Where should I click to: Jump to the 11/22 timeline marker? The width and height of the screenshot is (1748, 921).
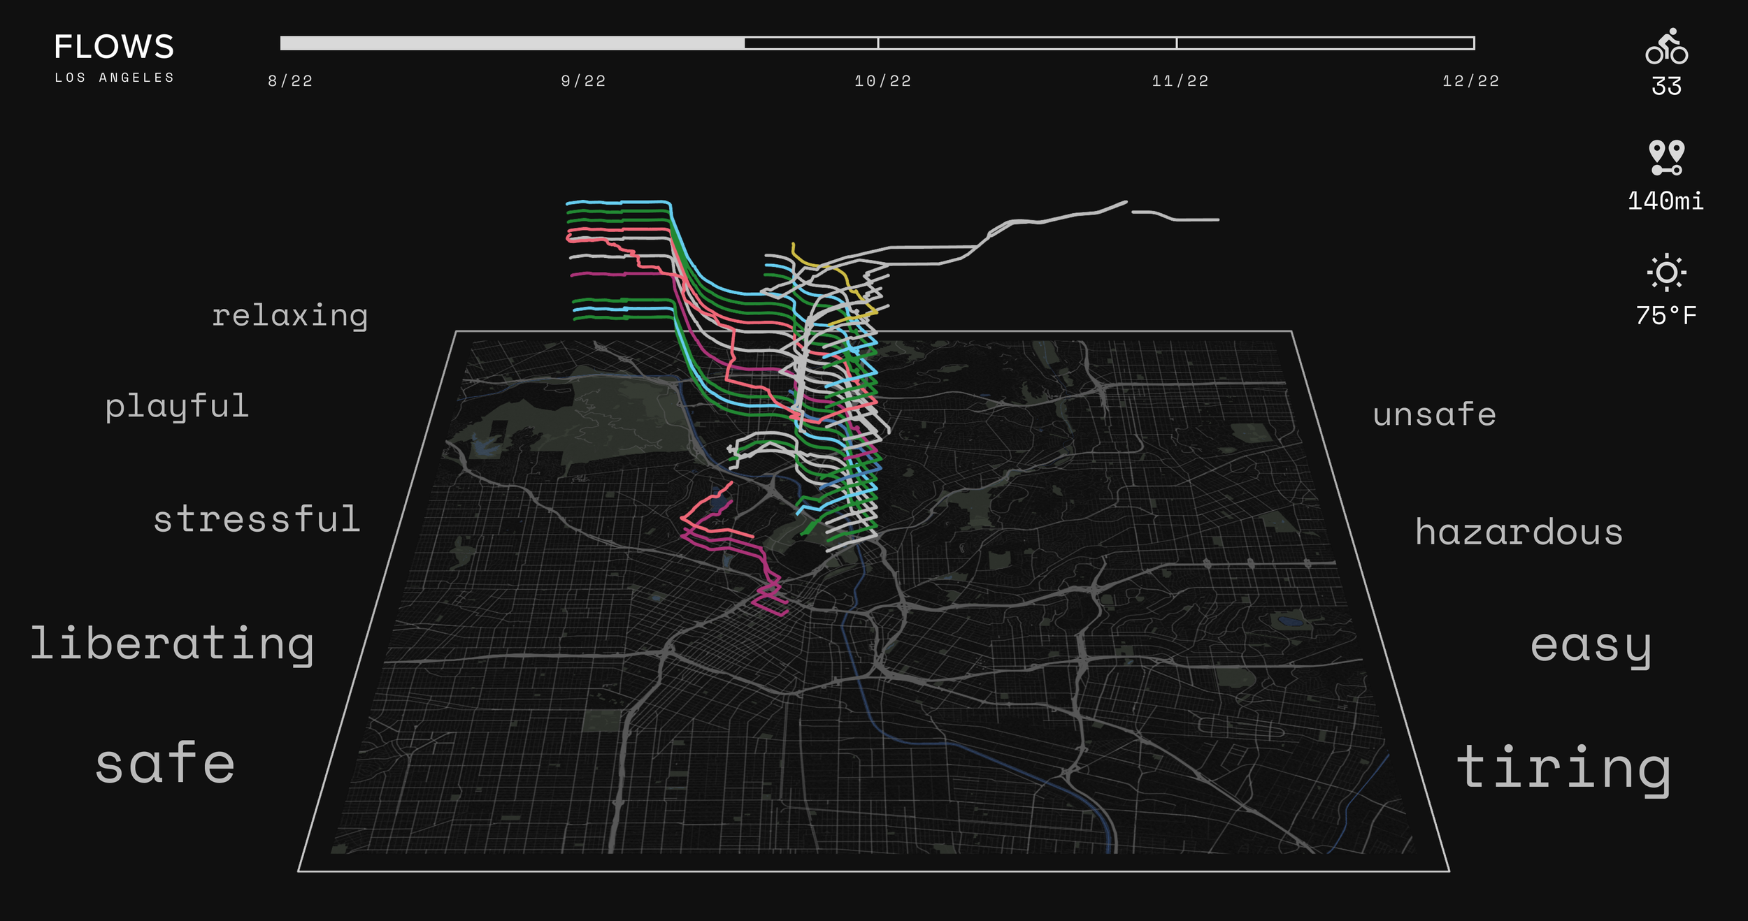pos(1180,81)
